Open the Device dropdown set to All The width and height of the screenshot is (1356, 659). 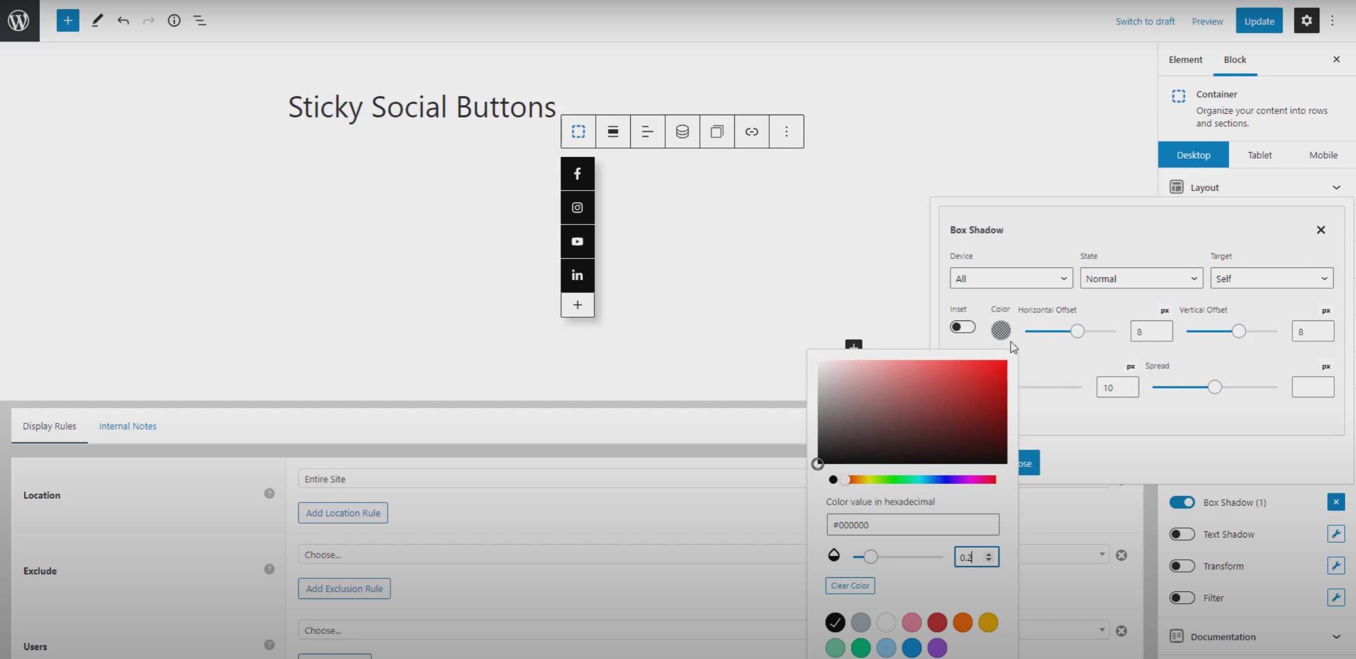[x=1010, y=278]
